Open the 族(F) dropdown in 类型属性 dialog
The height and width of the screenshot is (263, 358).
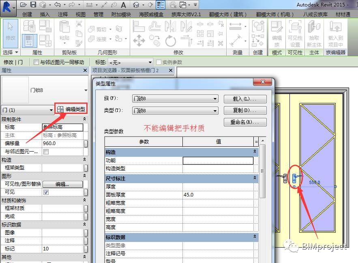(x=175, y=98)
